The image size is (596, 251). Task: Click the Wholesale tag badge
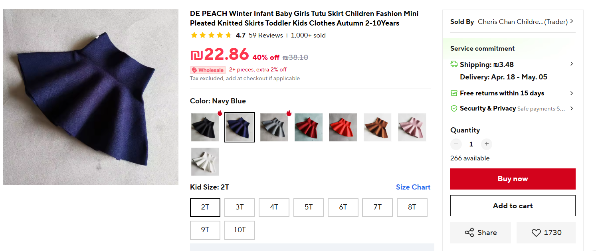(x=208, y=70)
